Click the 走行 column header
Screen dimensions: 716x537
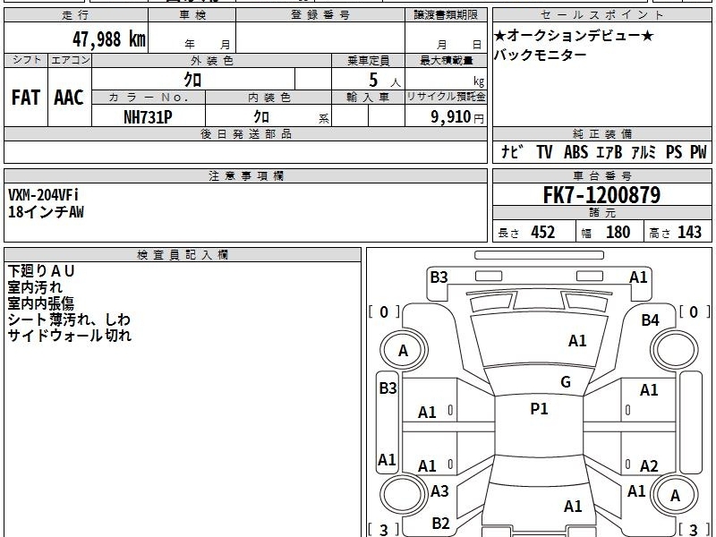tap(76, 15)
